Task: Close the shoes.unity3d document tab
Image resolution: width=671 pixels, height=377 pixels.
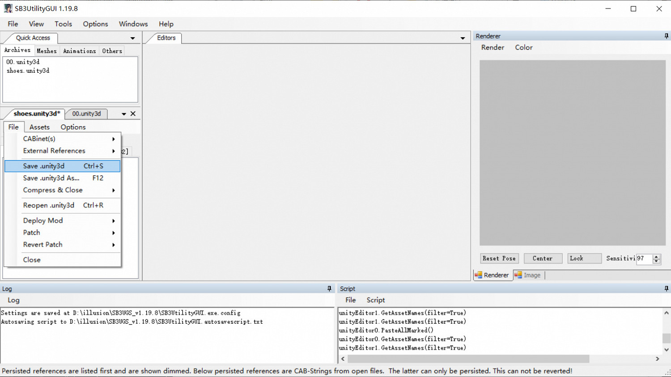Action: (x=133, y=114)
